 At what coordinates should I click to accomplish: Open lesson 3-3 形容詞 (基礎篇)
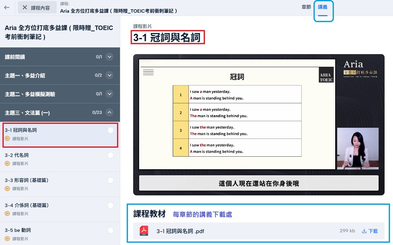pos(60,184)
